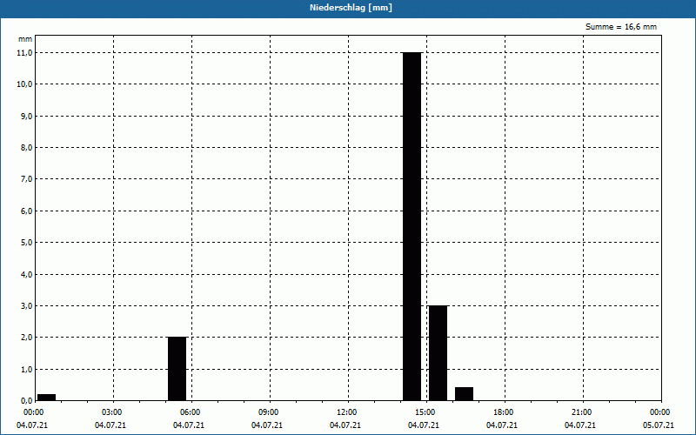Click the 4,0 y-axis label
The width and height of the screenshot is (696, 435).
tap(27, 274)
